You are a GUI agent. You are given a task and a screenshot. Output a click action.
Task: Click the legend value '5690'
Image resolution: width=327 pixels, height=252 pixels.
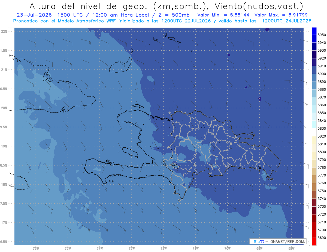click(322, 238)
